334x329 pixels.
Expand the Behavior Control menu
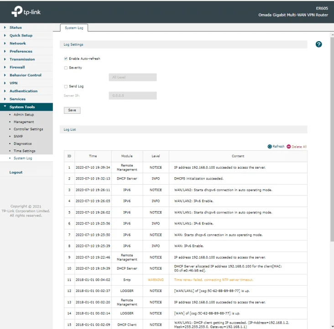(x=26, y=75)
